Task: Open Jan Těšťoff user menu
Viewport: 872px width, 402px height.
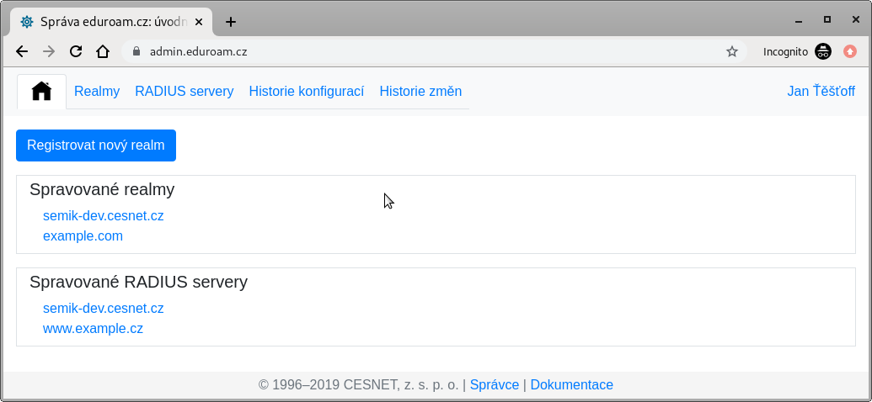Action: (821, 91)
